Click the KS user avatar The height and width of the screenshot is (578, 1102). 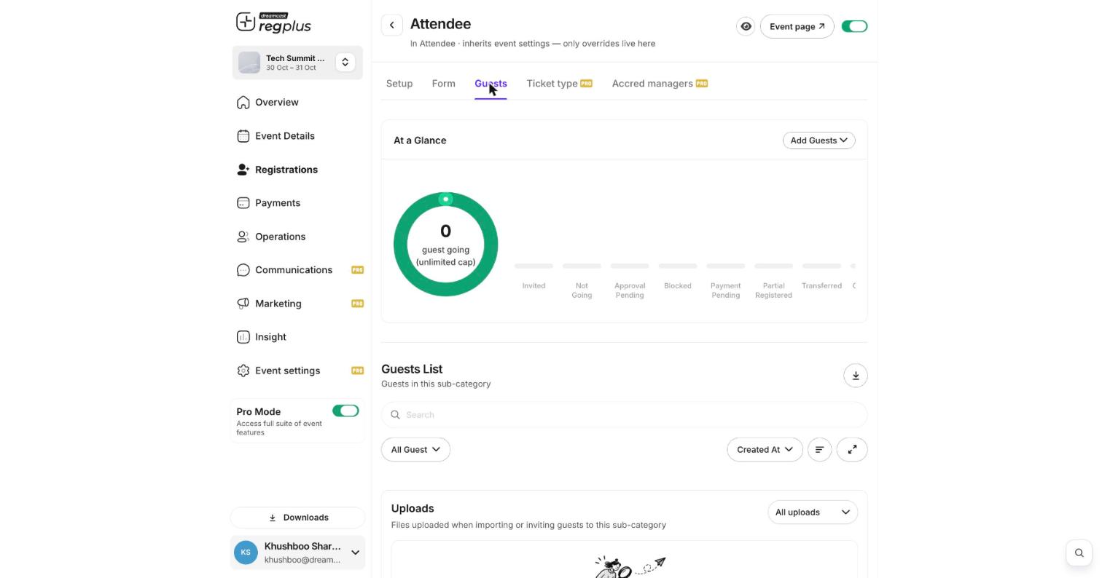point(246,553)
